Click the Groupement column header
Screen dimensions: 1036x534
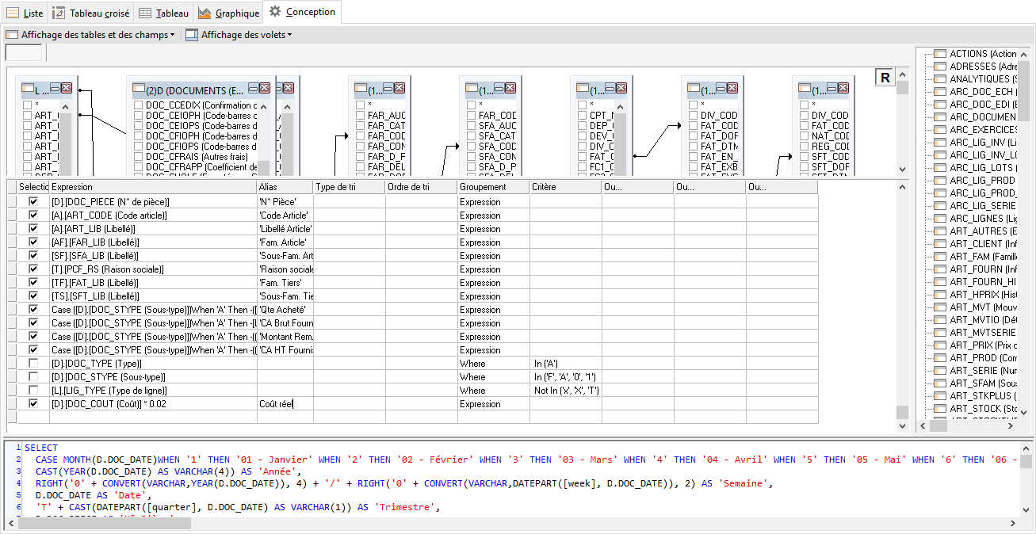[x=494, y=187]
